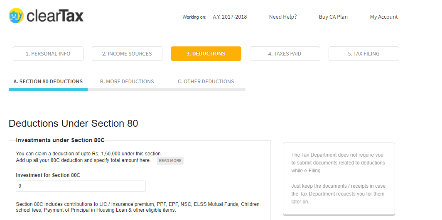Image resolution: width=442 pixels, height=220 pixels.
Task: Open the A.Y. 2017-2018 assessment year selector
Action: click(230, 17)
